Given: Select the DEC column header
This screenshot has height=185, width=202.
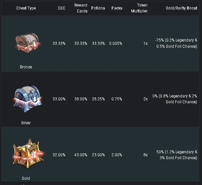Looking at the screenshot, I should point(62,8).
